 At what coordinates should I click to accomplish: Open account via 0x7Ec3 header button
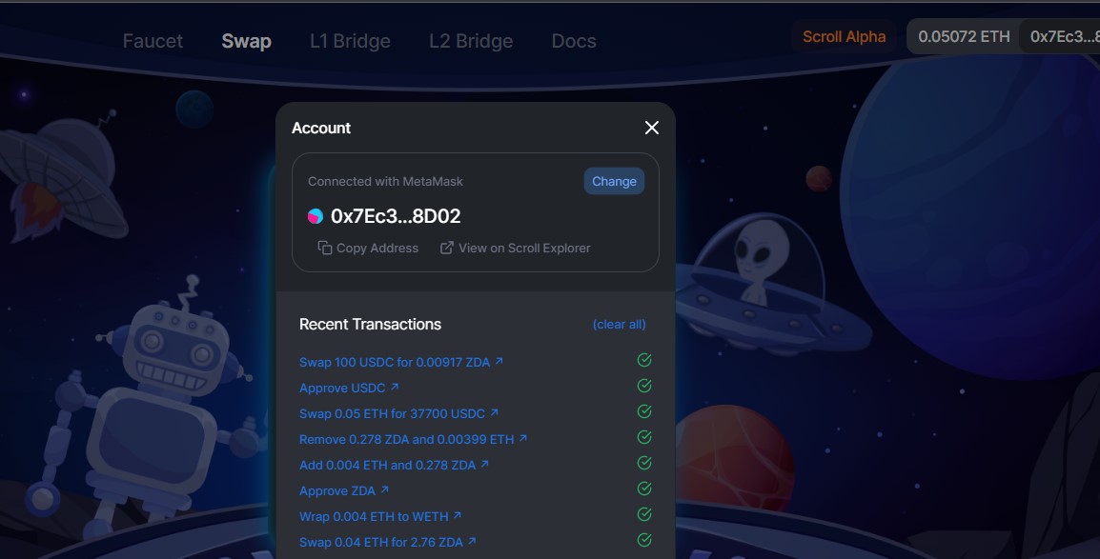1062,36
